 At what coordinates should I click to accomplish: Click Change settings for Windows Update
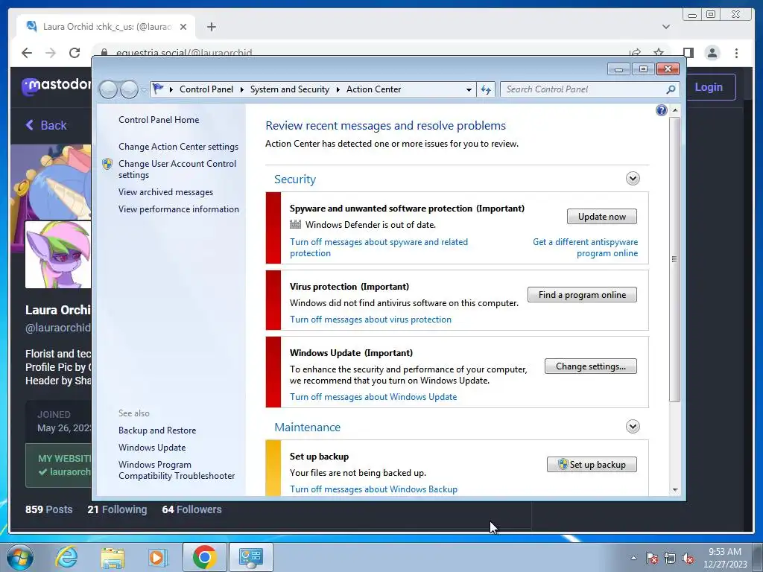[x=591, y=366]
